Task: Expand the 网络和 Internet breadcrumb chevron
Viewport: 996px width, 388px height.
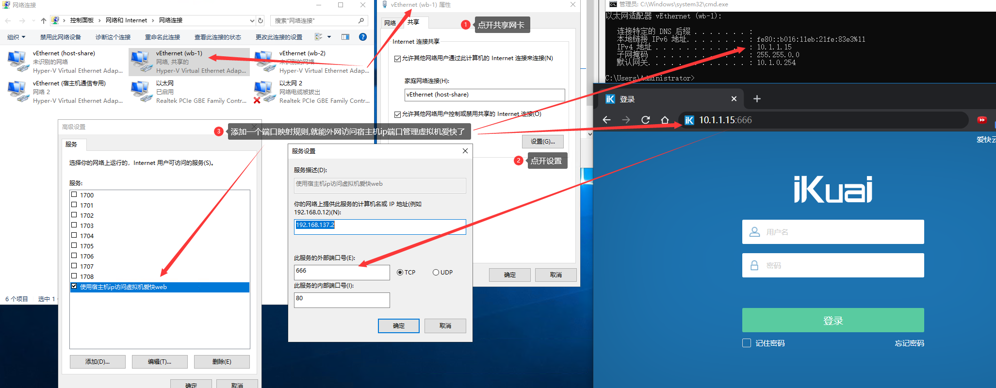Action: coord(153,20)
